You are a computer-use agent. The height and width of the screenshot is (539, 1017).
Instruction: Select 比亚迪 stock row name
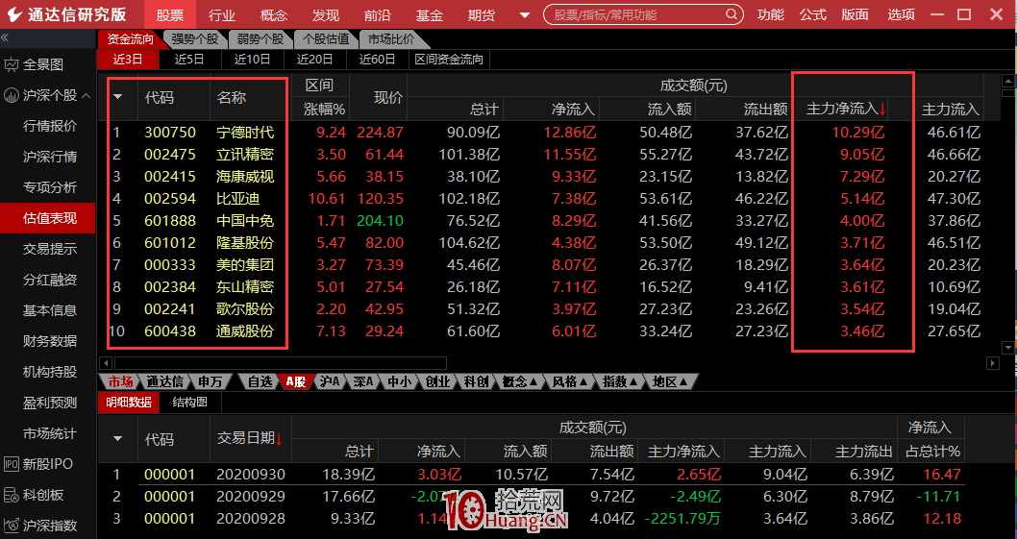(x=238, y=199)
